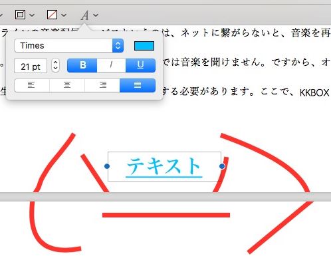Click the left handle of the text box
The height and width of the screenshot is (258, 331).
(x=107, y=166)
